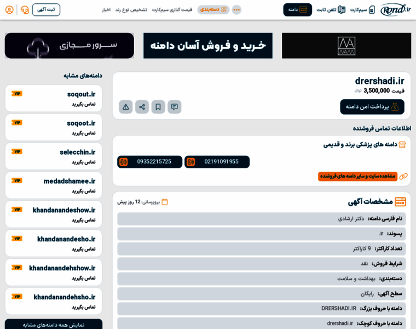Select the دامنه tab

[x=297, y=10]
